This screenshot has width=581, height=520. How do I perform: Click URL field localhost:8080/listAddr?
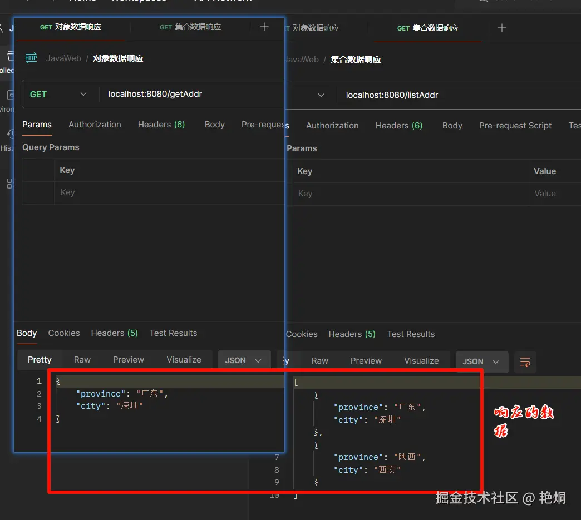point(459,96)
